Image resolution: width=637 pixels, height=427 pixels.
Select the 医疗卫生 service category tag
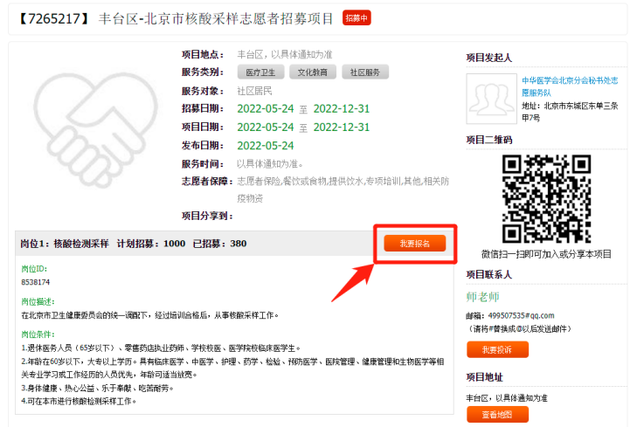point(260,72)
